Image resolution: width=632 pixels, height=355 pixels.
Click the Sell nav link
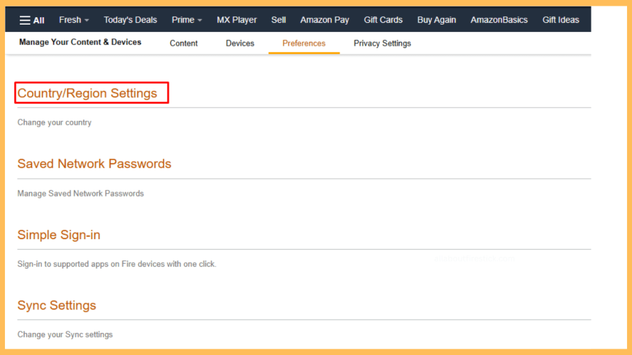pyautogui.click(x=278, y=20)
